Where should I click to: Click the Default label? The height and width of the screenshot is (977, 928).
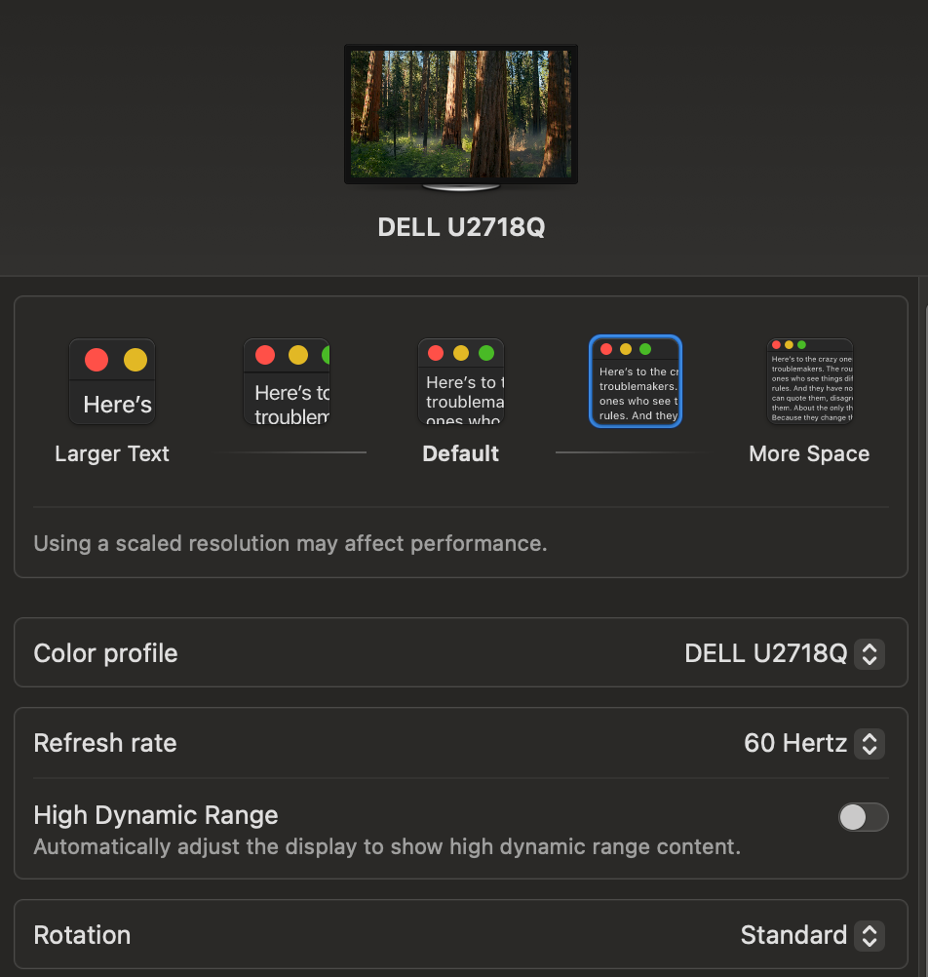coord(461,453)
